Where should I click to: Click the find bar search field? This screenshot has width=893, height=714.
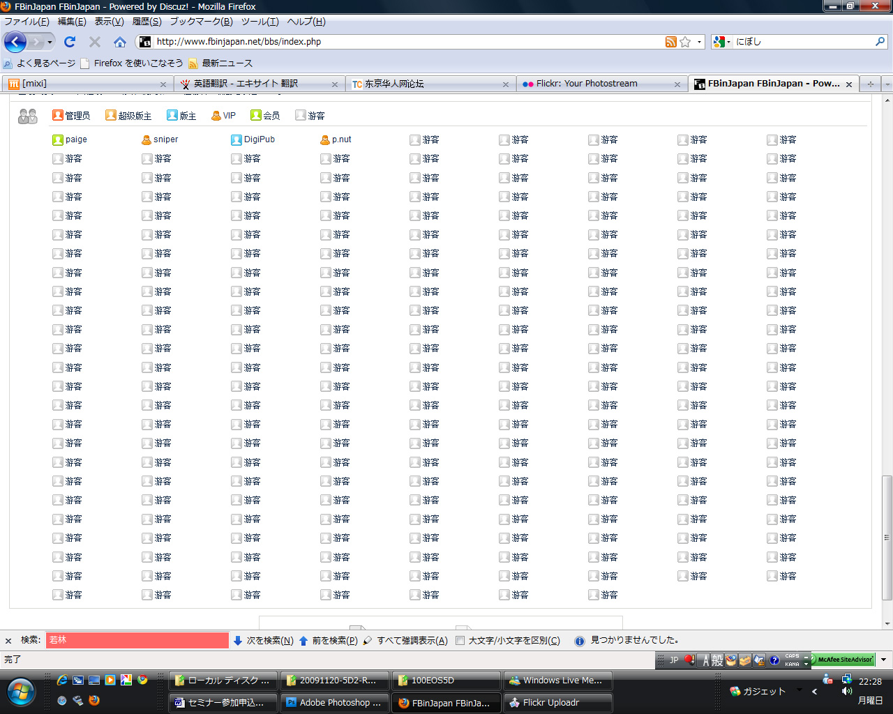click(137, 640)
